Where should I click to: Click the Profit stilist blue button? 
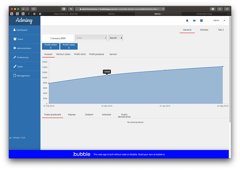pos(51,46)
